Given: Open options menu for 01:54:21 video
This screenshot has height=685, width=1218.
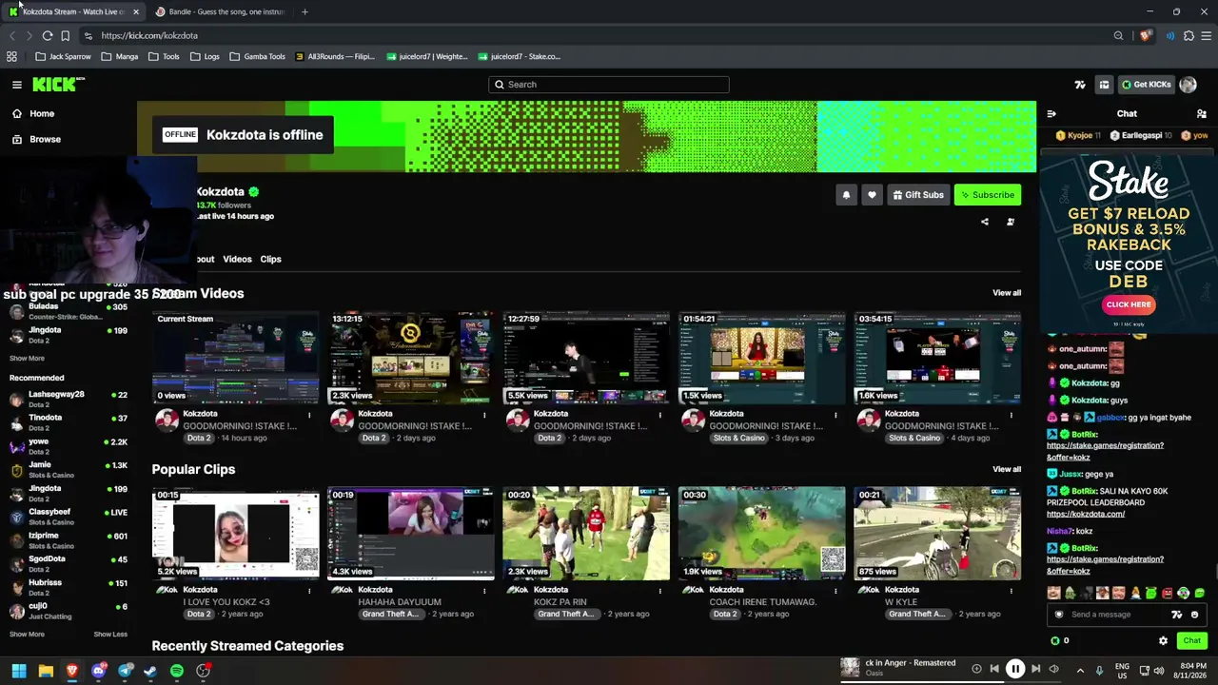Looking at the screenshot, I should pos(835,415).
